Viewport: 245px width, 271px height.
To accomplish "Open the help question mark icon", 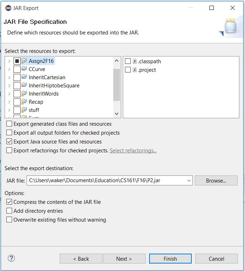I will [x=11, y=258].
